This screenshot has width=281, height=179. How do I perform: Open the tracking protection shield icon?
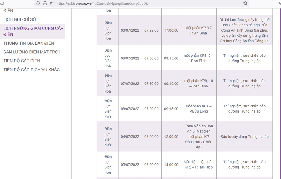point(38,3)
